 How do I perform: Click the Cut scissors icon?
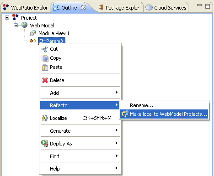point(45,49)
